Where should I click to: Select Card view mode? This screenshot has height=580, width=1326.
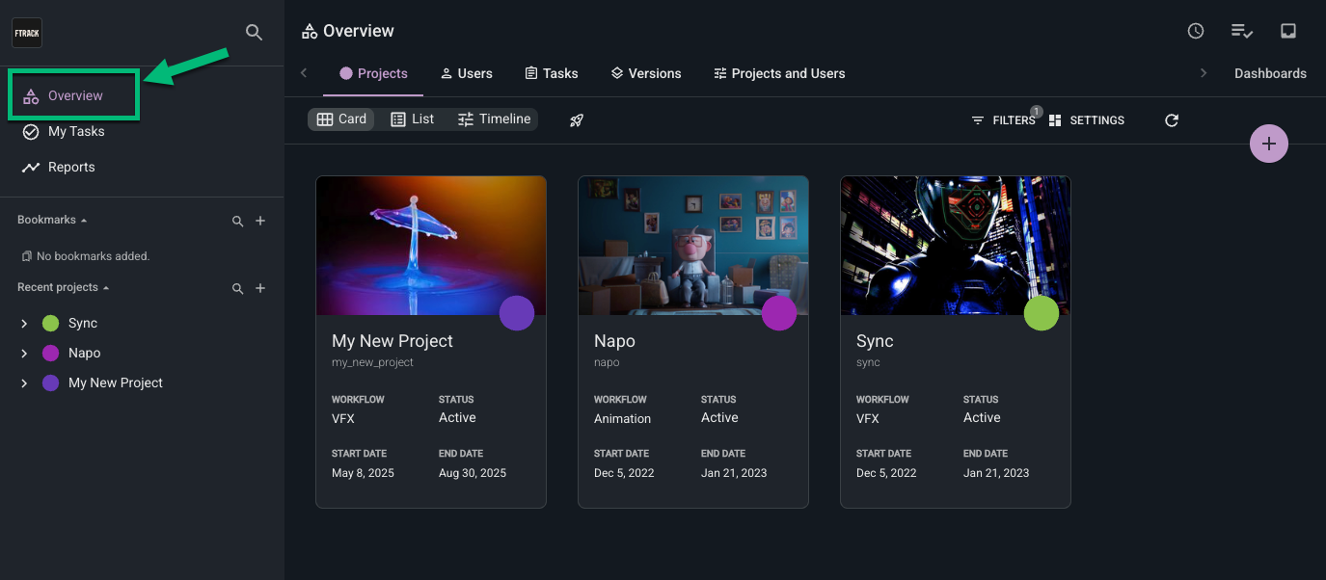(340, 119)
